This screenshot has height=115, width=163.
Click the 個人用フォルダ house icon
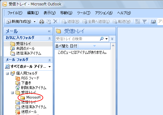pos(13,73)
